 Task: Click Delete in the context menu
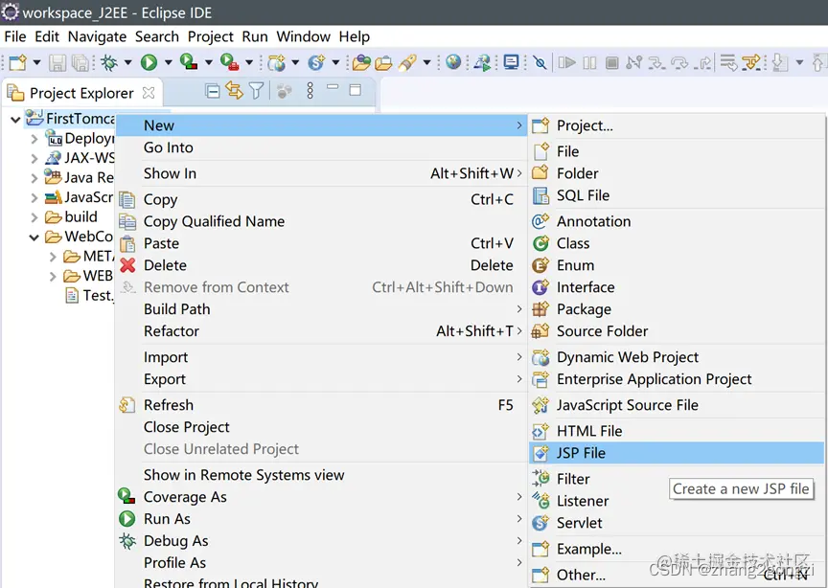[321, 265]
